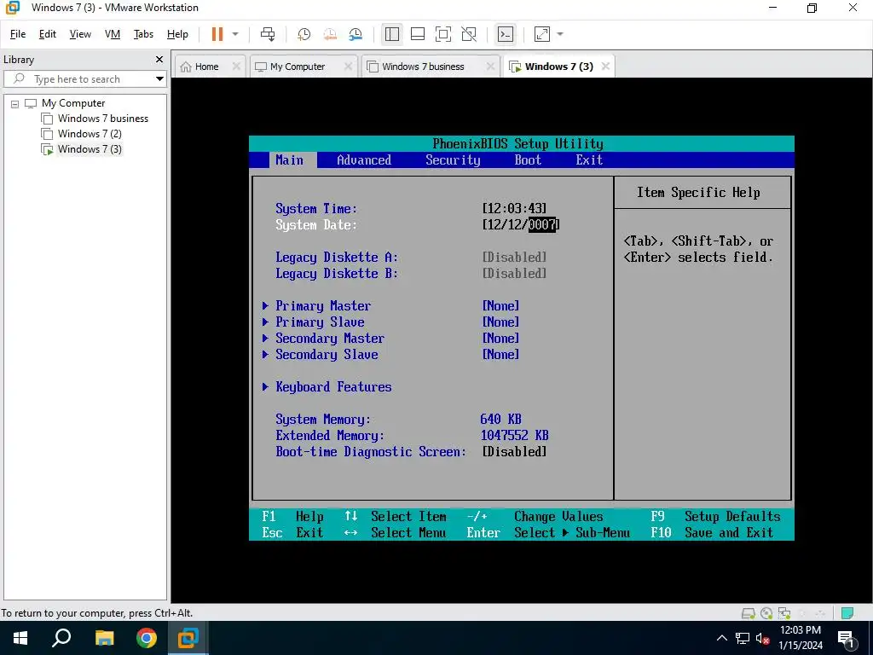Click the full screen mode icon

pyautogui.click(x=443, y=34)
